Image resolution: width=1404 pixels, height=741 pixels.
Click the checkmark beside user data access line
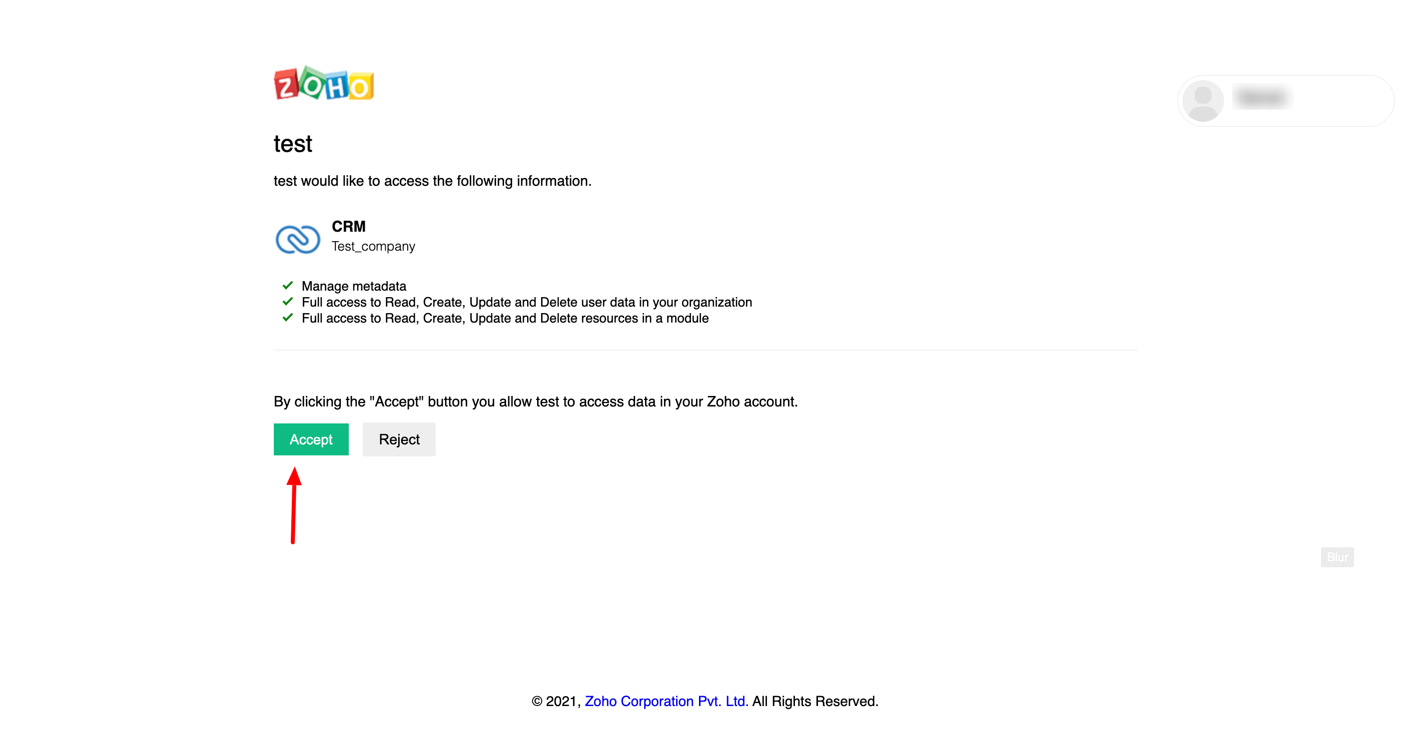(288, 301)
